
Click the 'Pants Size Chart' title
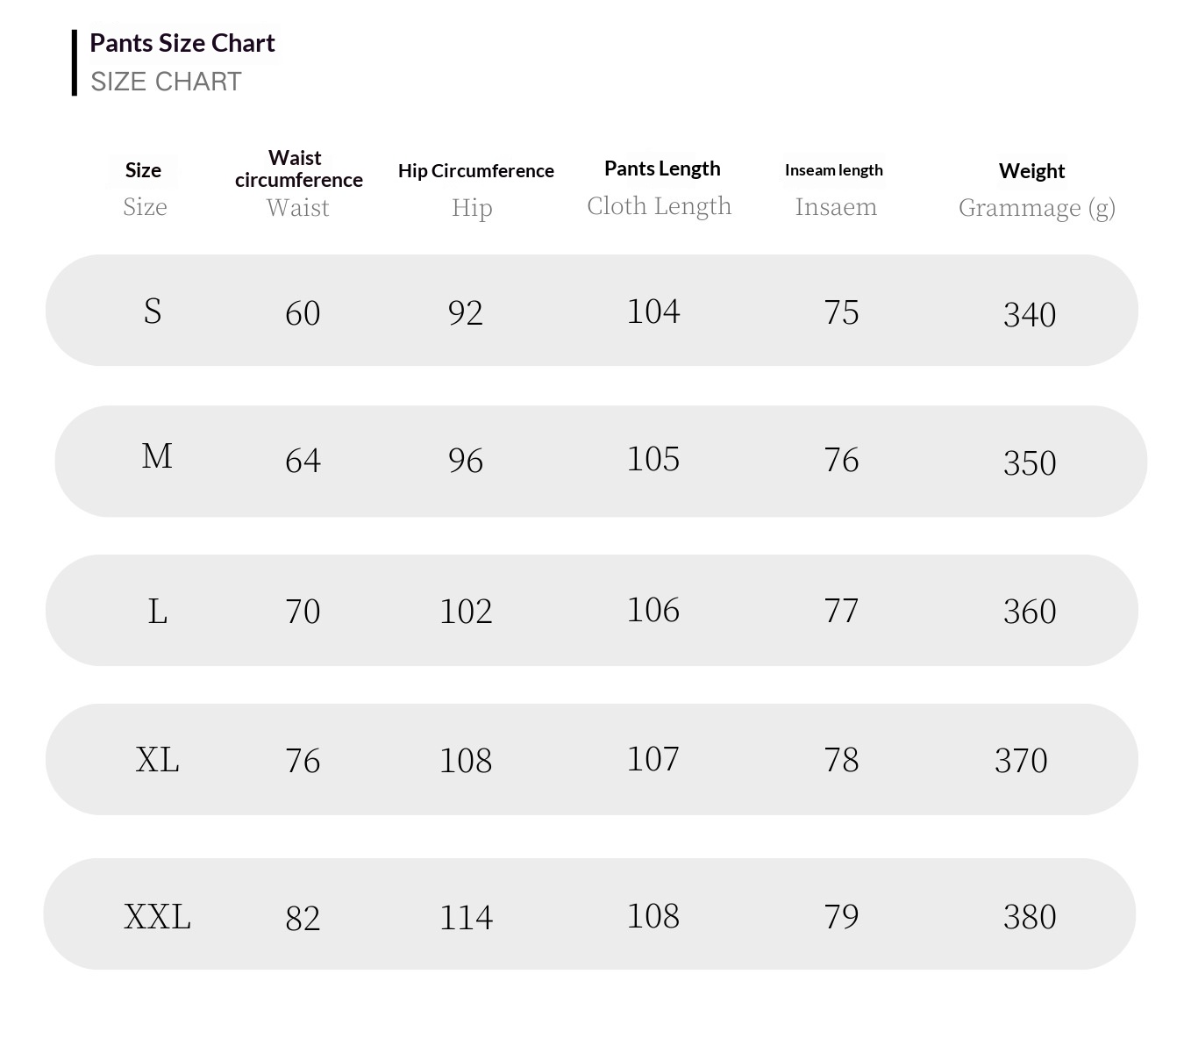click(182, 43)
